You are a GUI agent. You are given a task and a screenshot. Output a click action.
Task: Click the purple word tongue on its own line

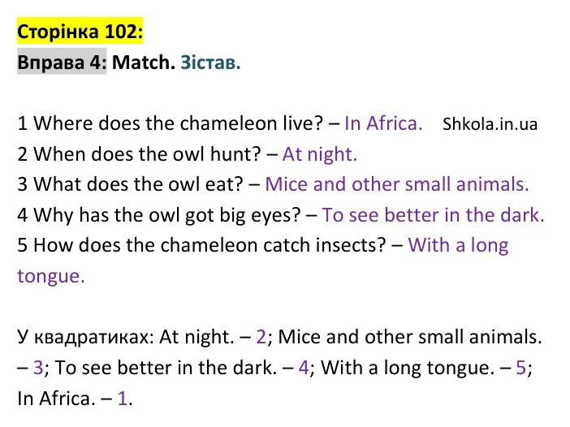(51, 277)
